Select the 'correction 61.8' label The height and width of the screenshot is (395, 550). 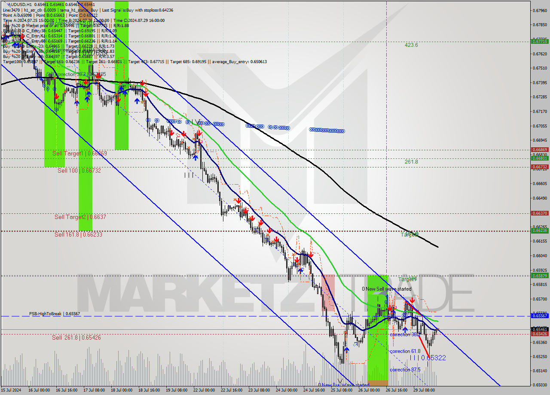pos(405,351)
